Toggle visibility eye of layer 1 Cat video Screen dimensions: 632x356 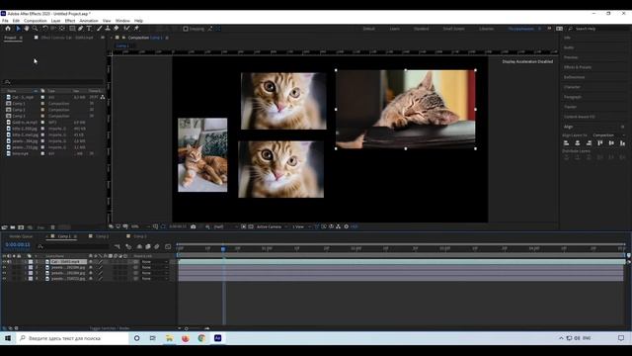coord(4,262)
